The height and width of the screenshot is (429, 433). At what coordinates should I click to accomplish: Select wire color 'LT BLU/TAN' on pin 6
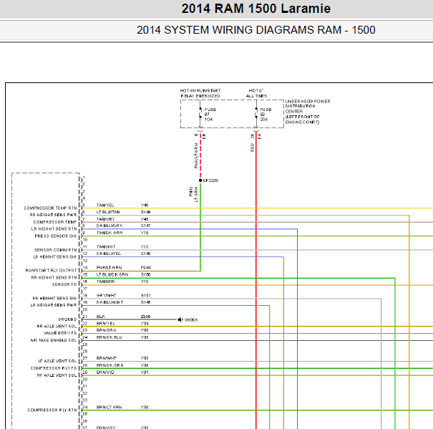(x=108, y=212)
